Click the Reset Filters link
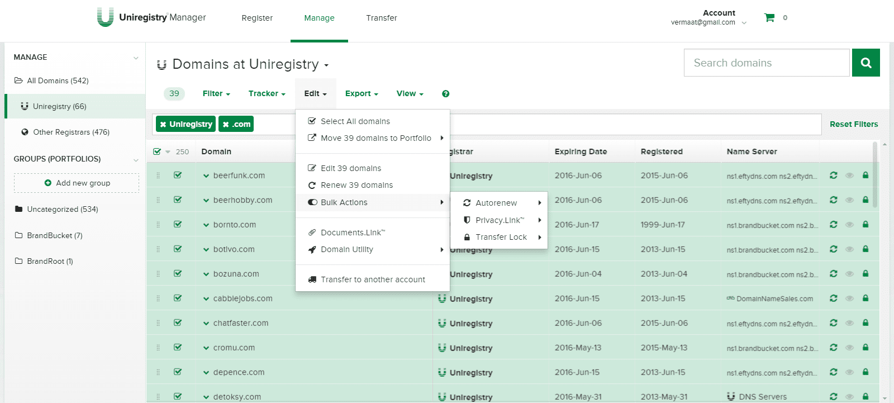Viewport: 894px width, 403px height. tap(854, 124)
